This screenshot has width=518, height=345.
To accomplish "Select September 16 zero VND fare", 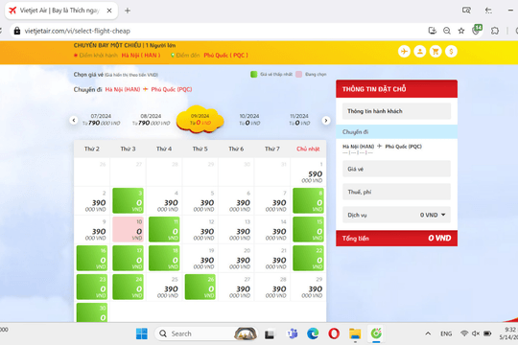I will point(92,258).
